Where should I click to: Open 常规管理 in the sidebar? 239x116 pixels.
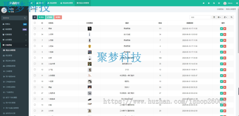click(14, 29)
